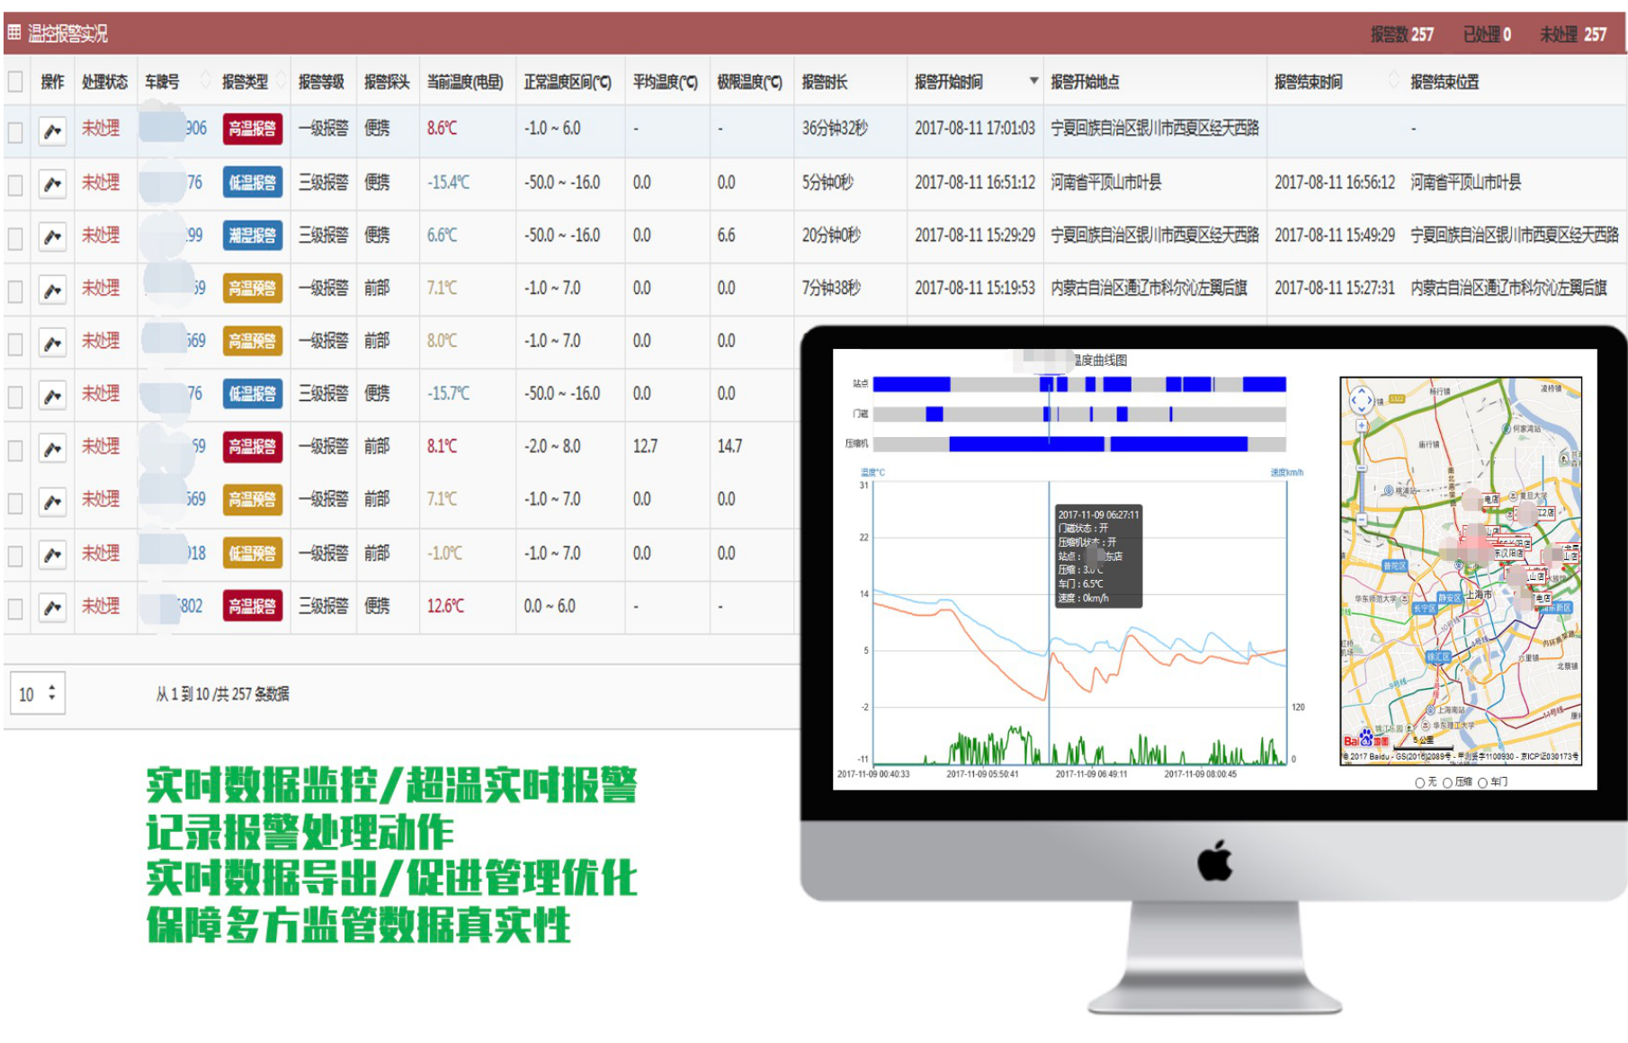Click the map pan compass control
This screenshot has height=1043, width=1628.
pyautogui.click(x=1362, y=399)
